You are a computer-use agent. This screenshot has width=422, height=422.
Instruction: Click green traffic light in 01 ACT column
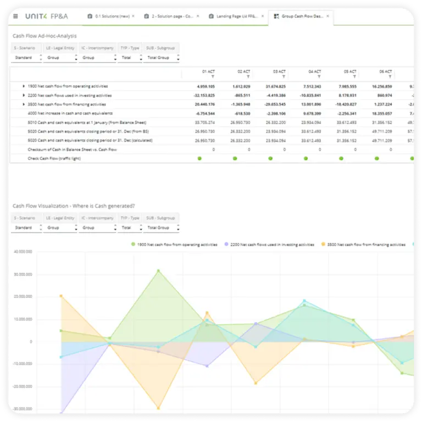click(199, 158)
